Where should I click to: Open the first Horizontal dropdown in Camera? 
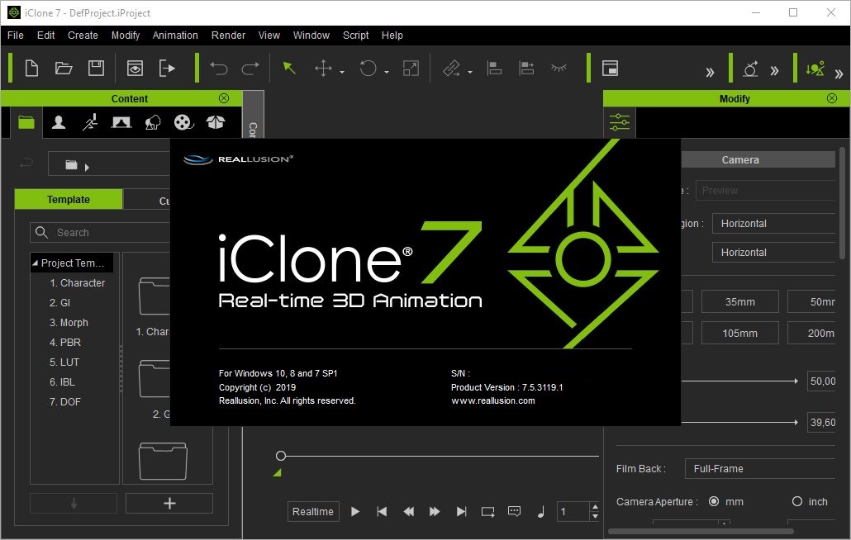point(773,224)
